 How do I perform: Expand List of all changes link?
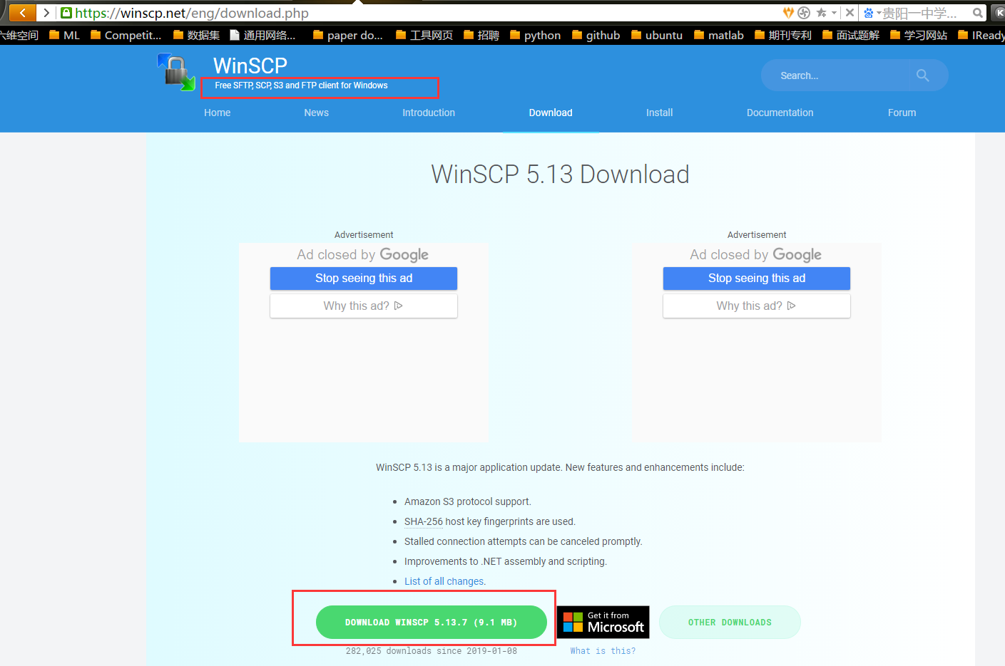(444, 581)
